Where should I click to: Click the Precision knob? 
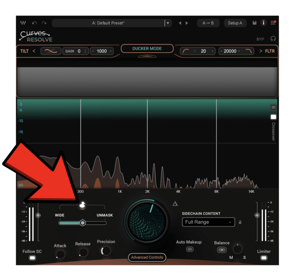[x=106, y=251]
